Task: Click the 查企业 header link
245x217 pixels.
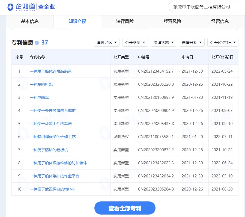Action: pos(47,7)
